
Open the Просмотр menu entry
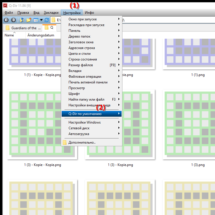92,88
